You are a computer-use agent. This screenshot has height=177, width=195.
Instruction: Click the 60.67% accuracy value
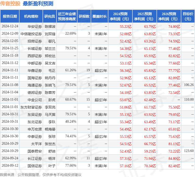[71, 99]
